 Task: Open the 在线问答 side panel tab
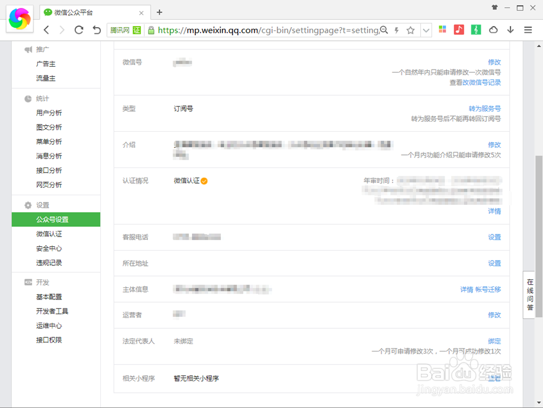(529, 295)
